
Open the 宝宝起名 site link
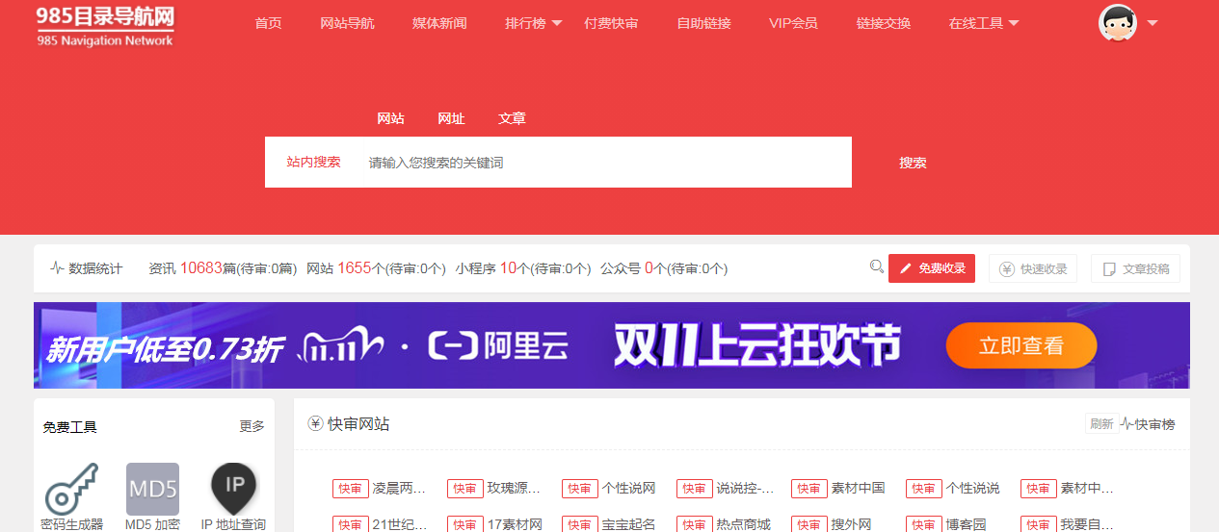pyautogui.click(x=628, y=524)
